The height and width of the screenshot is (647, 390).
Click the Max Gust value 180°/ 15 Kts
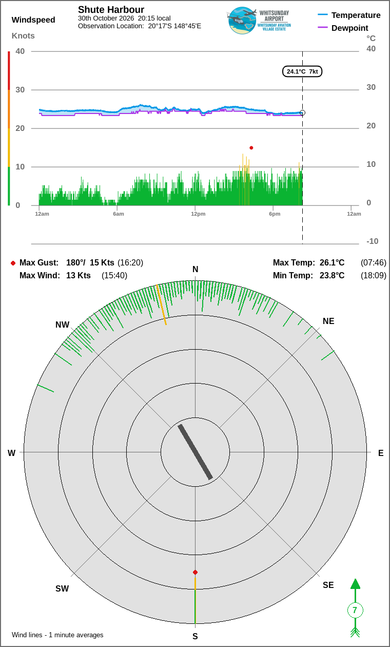click(x=90, y=263)
